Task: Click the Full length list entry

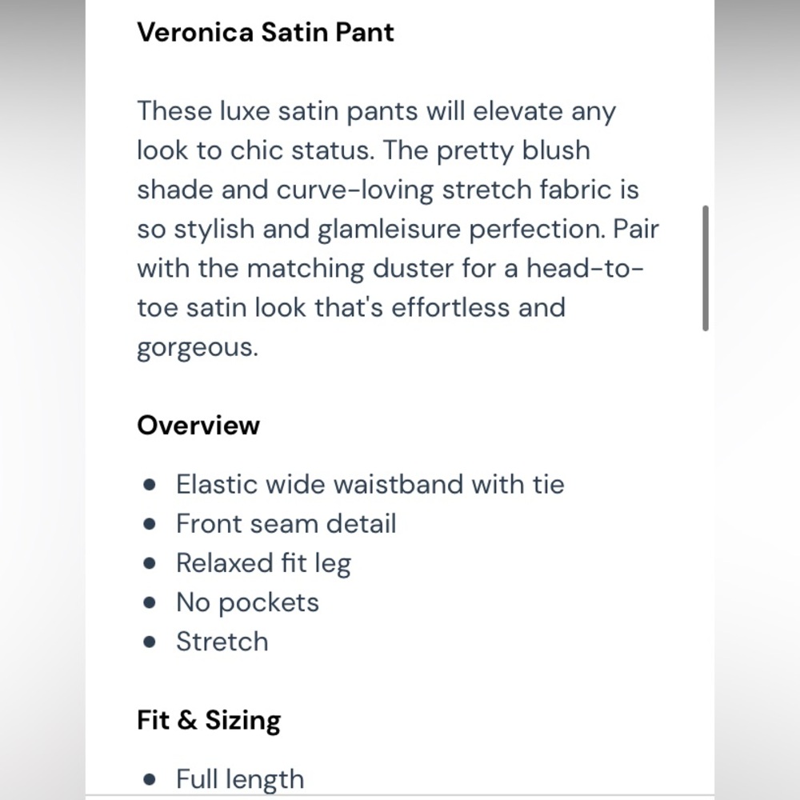Action: [240, 779]
